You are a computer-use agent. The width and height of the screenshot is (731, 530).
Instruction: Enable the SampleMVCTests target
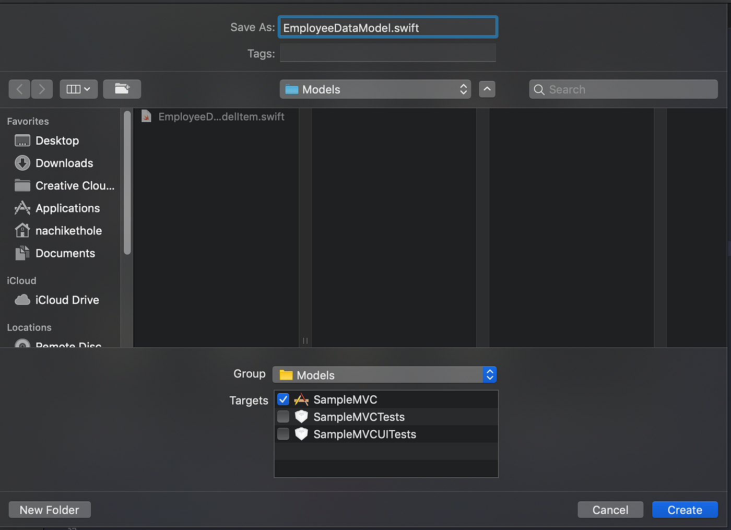coord(282,417)
